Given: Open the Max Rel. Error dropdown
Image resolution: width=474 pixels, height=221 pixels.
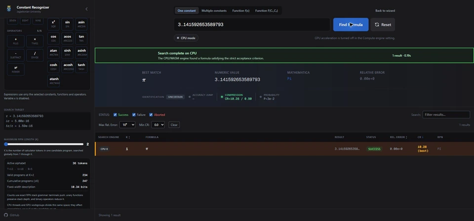Looking at the screenshot, I should pyautogui.click(x=127, y=125).
